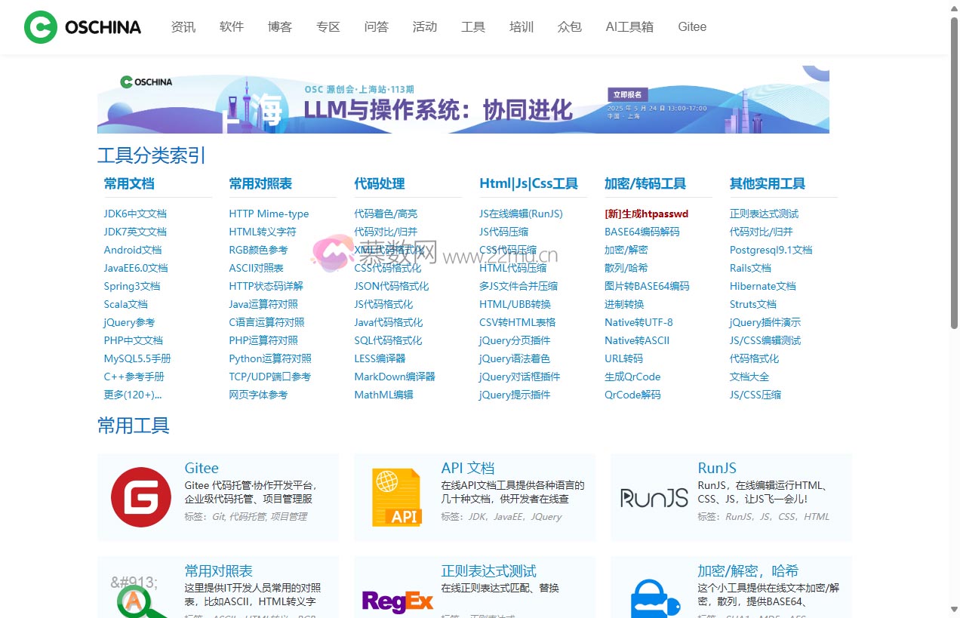Select the 问答 menu item
Viewport: 960px width, 618px height.
[377, 26]
